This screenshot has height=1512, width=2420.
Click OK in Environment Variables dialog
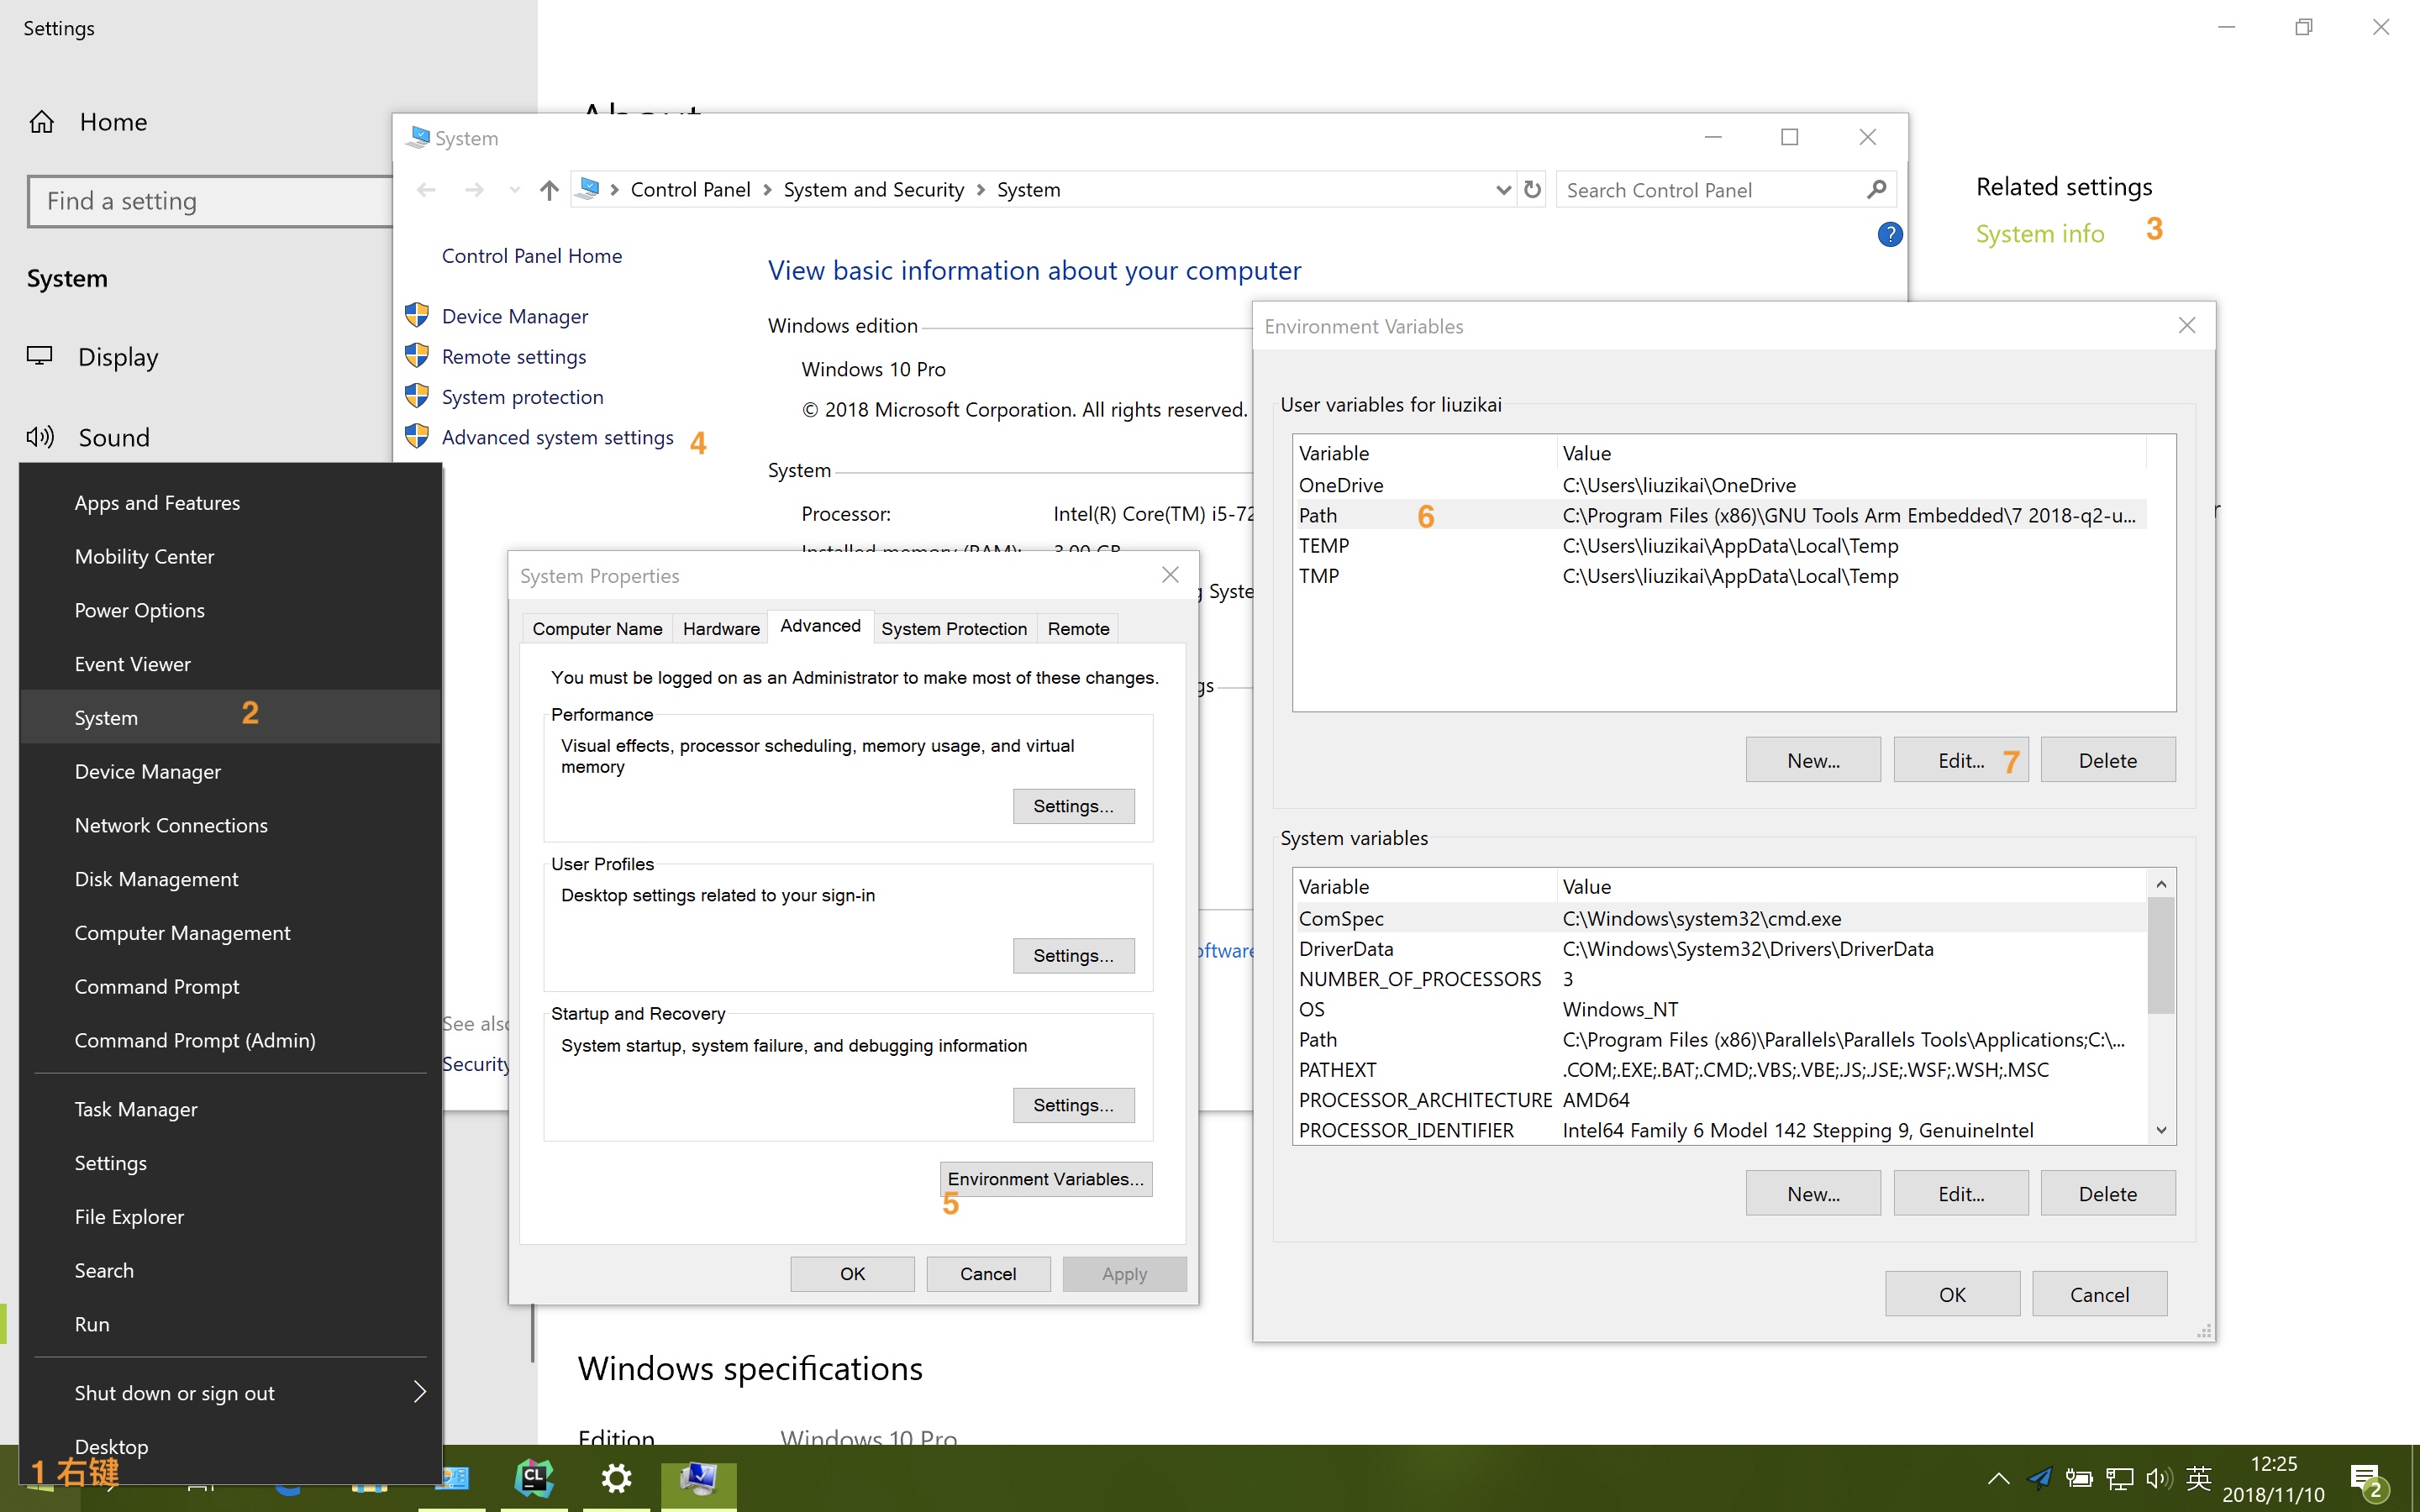[x=1952, y=1295]
